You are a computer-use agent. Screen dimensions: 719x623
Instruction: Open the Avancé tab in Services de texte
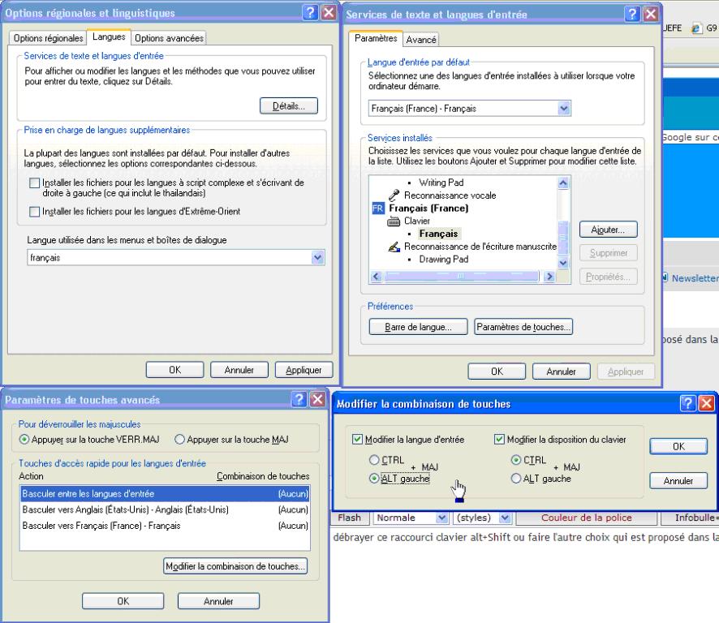click(x=421, y=40)
